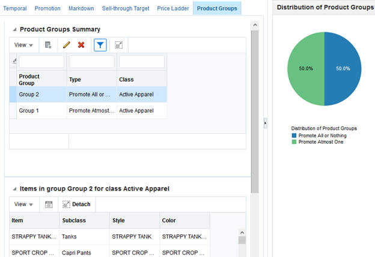
Task: Click the Subclass column header
Action: point(85,220)
